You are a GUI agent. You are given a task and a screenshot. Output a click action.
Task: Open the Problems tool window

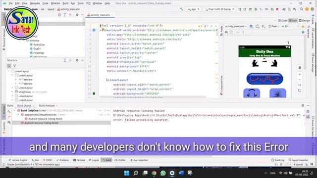coord(63,160)
